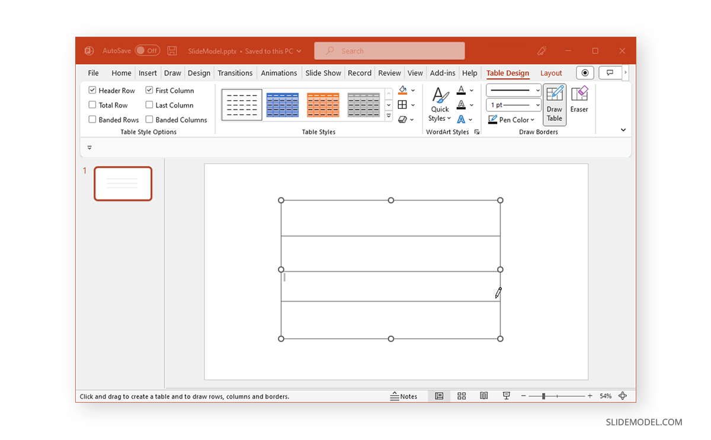
Task: Click the table Effects icon
Action: [x=402, y=119]
